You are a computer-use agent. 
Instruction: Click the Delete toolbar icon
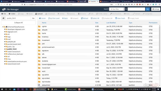(61, 14)
